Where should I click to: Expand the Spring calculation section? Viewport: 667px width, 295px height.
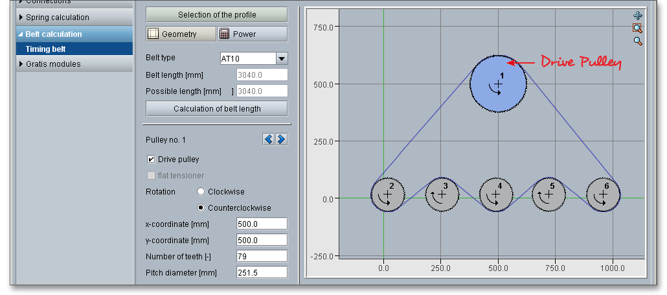[x=58, y=18]
